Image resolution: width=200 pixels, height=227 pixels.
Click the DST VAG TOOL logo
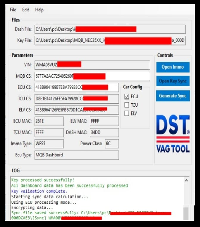coord(173,134)
